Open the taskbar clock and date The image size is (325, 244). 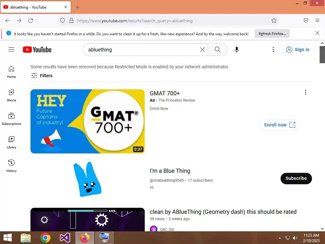pyautogui.click(x=311, y=238)
